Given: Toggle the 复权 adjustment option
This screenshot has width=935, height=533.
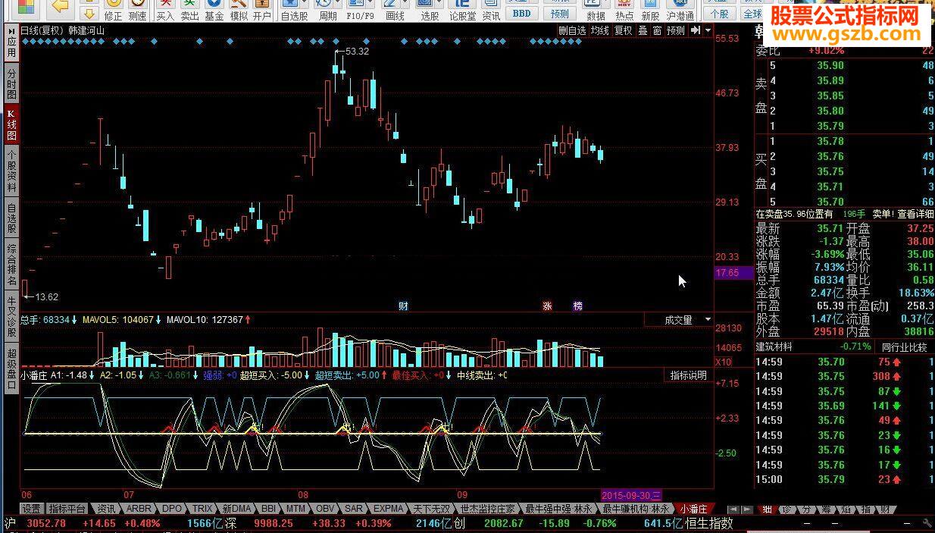Looking at the screenshot, I should pyautogui.click(x=623, y=30).
